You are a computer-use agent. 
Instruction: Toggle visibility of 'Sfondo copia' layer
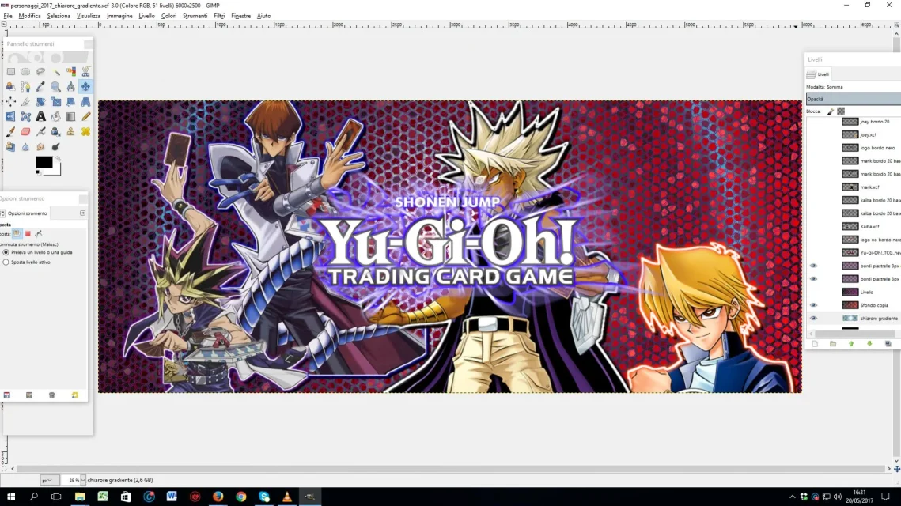pyautogui.click(x=813, y=305)
